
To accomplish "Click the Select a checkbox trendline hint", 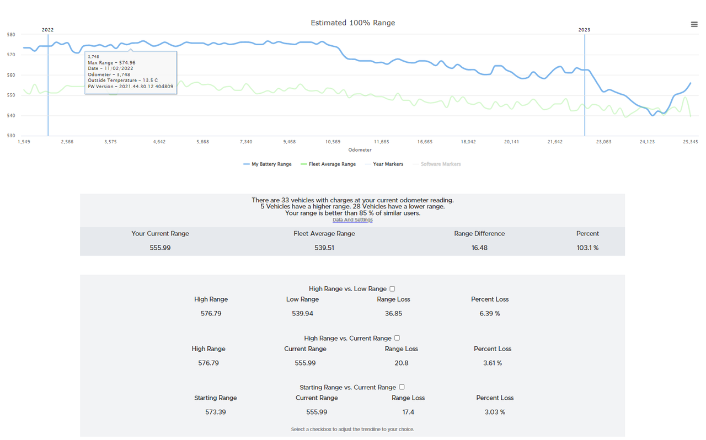I will coord(352,430).
